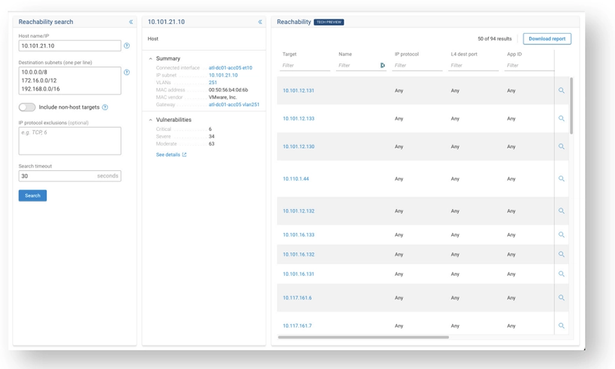This screenshot has height=369, width=615.
Task: Click the Search button
Action: (32, 195)
